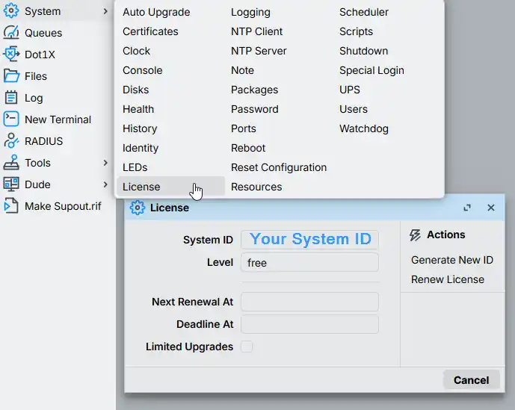
Task: Open Dot1X in the sidebar
Action: pos(40,55)
